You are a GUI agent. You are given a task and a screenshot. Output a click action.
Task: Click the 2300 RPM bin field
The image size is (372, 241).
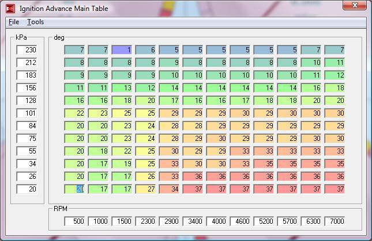[145, 221]
